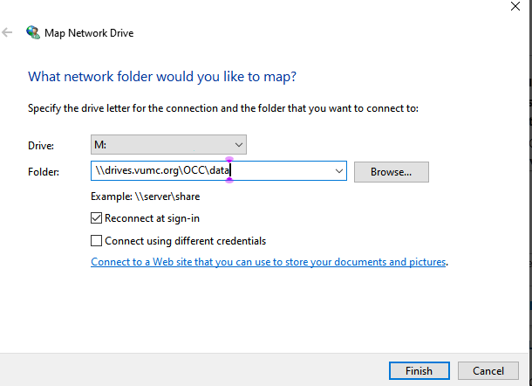Expand the Folder path history dropdown arrow
Image resolution: width=532 pixels, height=386 pixels.
tap(339, 171)
